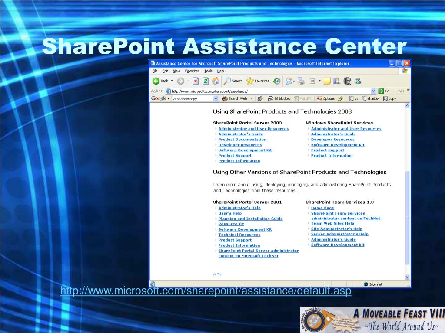Open the File menu

(x=155, y=71)
